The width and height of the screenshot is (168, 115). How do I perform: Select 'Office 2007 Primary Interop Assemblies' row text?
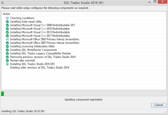[x=45, y=43]
